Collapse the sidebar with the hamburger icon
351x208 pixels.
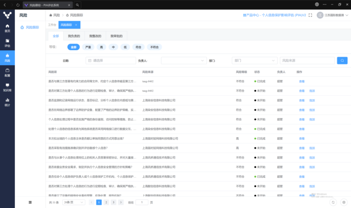pyautogui.click(x=30, y=202)
